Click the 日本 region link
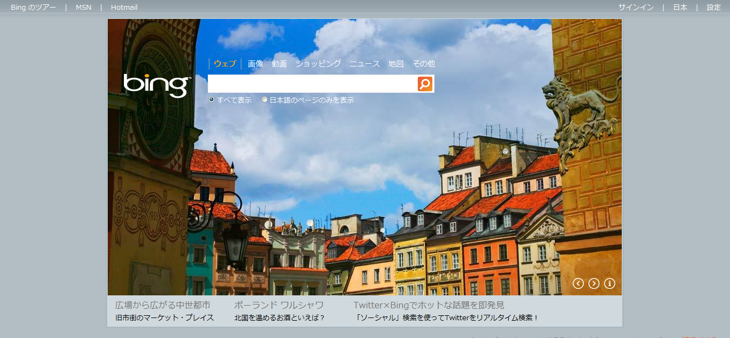 coord(680,8)
